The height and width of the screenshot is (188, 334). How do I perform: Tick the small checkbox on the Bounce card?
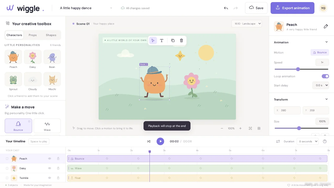coord(29,121)
